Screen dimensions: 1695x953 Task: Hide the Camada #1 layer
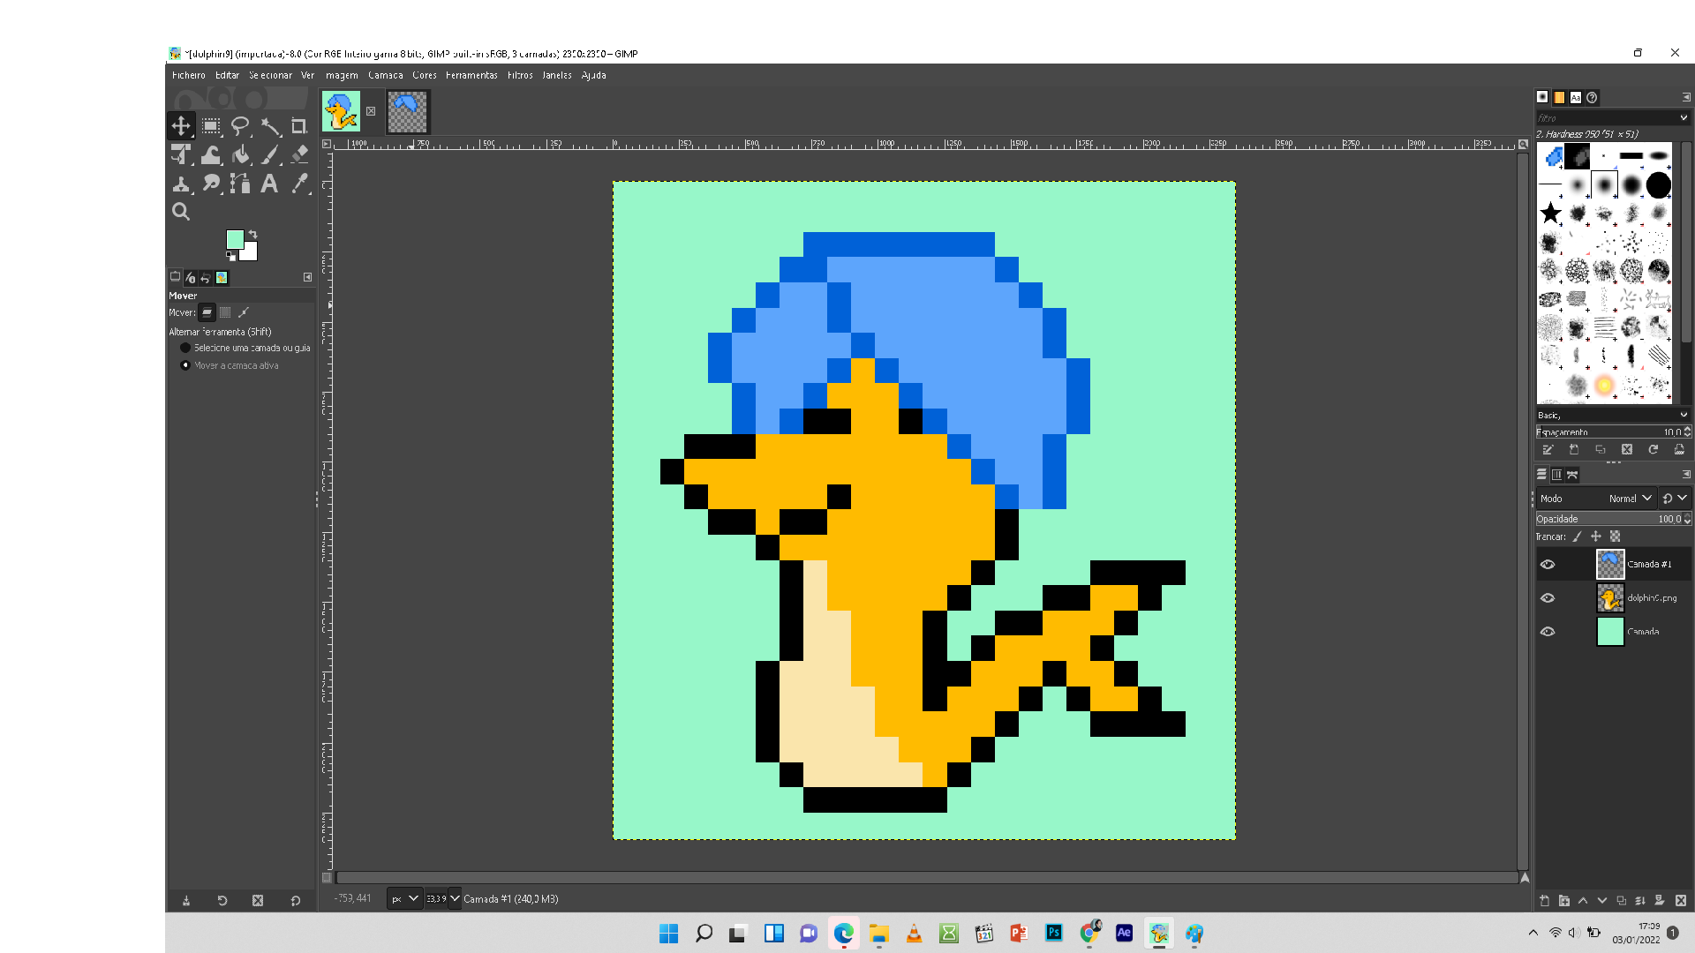[x=1548, y=565]
